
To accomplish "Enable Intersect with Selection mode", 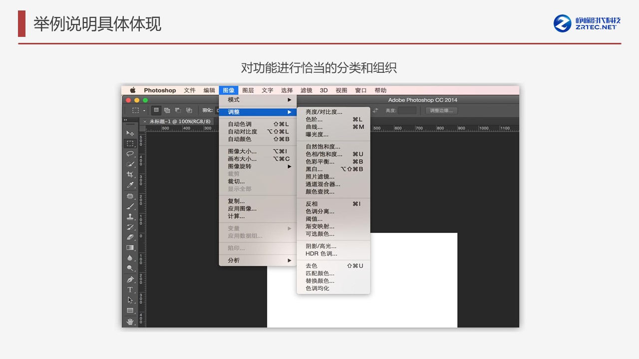I will [189, 110].
